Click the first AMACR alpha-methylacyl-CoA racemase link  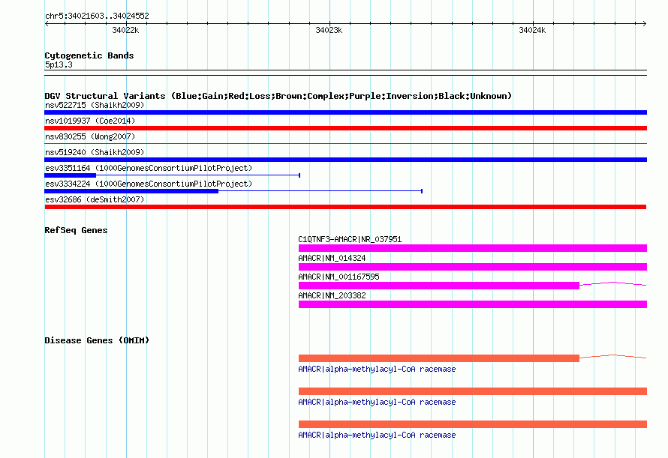pyautogui.click(x=377, y=369)
